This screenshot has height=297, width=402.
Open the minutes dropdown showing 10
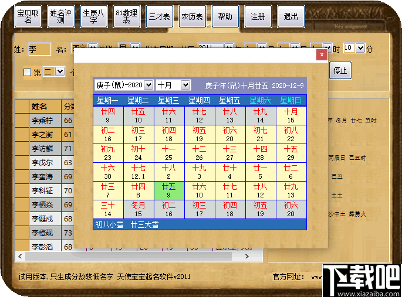click(360, 48)
